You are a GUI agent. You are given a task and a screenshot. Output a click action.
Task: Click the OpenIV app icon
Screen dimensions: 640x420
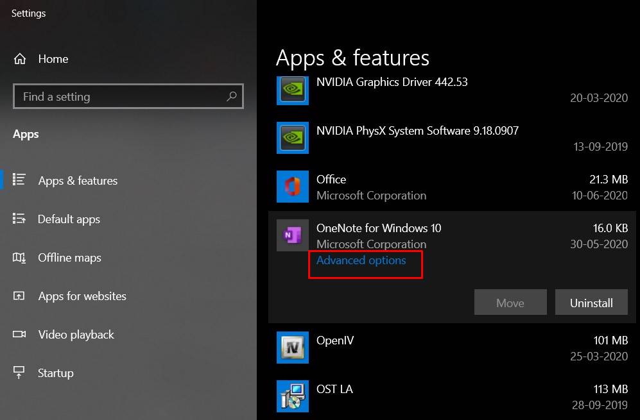[293, 348]
